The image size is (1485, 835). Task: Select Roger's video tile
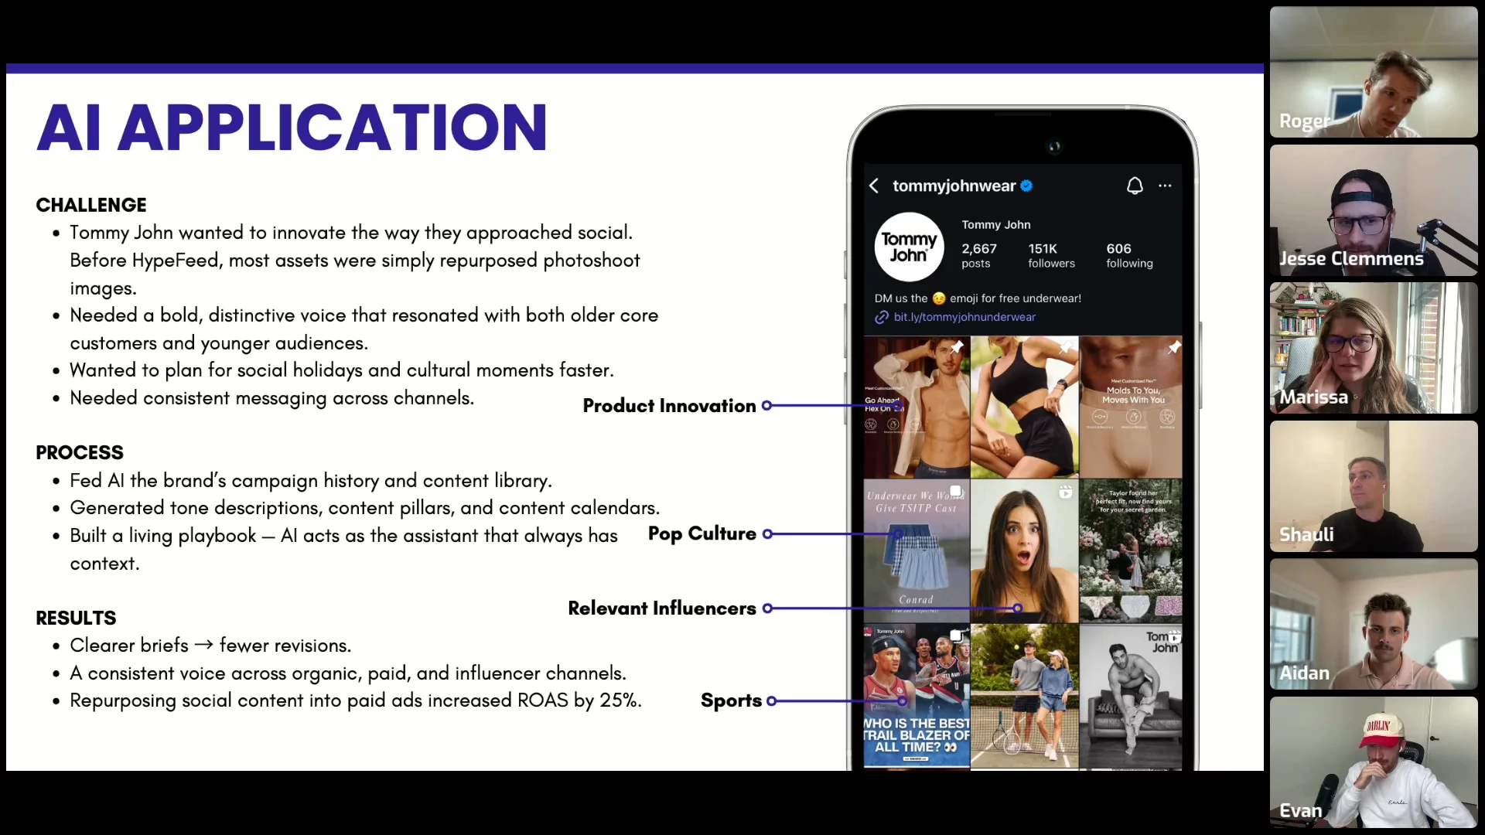click(1373, 72)
